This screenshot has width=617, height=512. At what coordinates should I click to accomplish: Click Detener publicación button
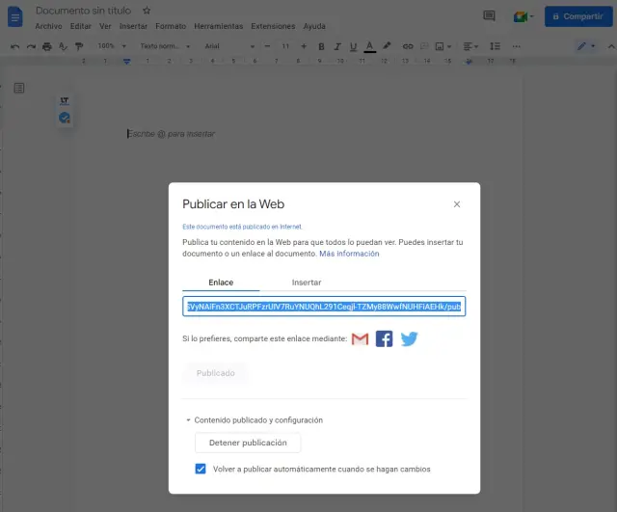[248, 443]
